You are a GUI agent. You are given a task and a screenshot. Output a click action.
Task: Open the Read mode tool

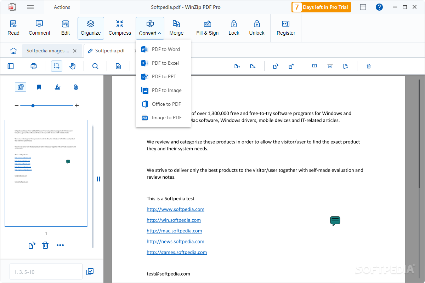[13, 28]
